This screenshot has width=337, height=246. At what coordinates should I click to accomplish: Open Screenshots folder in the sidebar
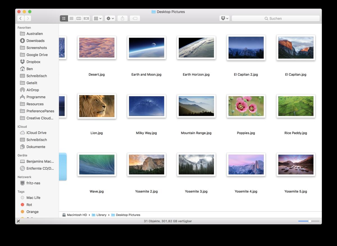(37, 48)
